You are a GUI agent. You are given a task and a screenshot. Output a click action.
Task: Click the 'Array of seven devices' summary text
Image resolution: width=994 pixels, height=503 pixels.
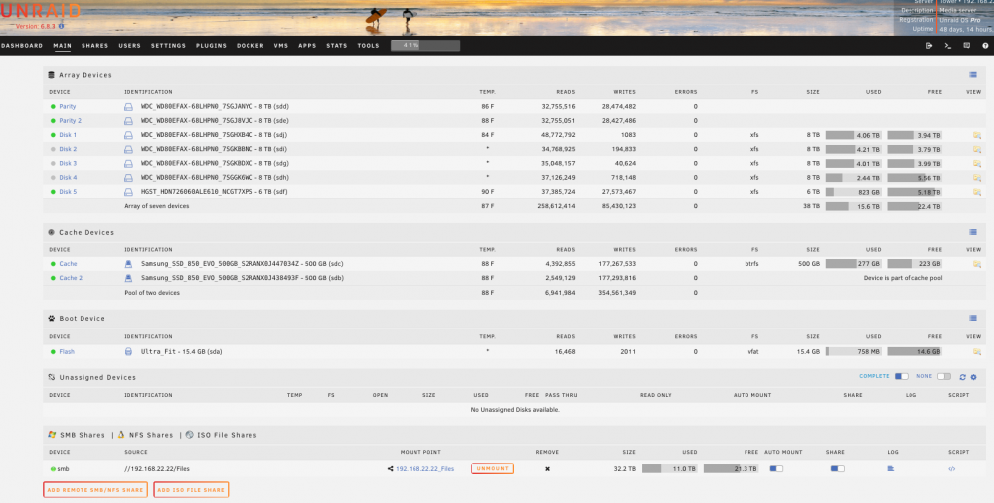click(x=157, y=206)
